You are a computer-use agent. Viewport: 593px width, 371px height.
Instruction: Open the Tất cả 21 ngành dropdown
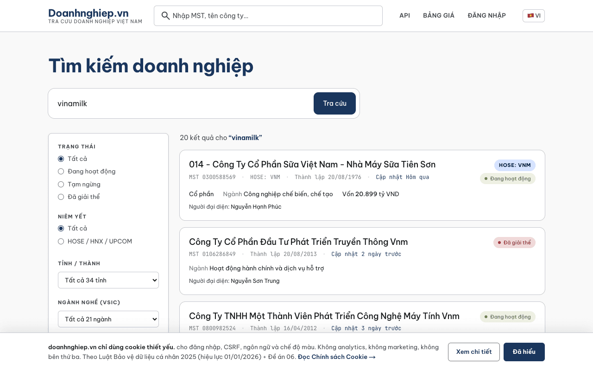point(108,319)
